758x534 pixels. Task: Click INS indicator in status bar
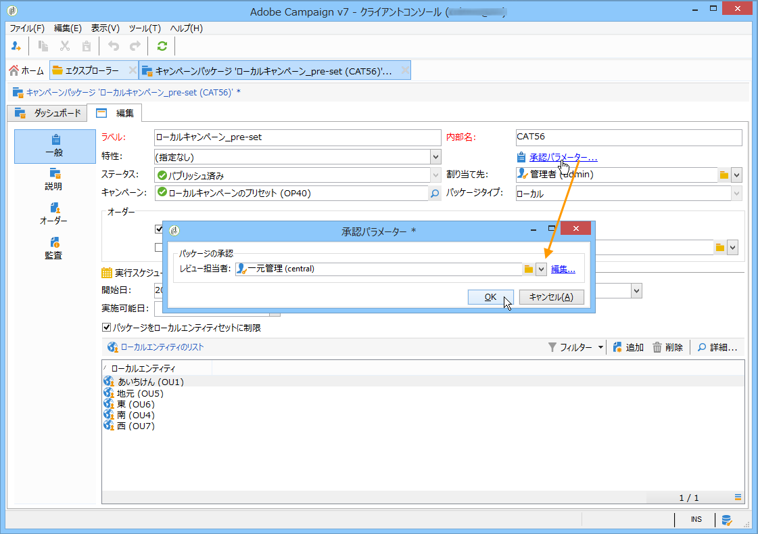pyautogui.click(x=696, y=520)
